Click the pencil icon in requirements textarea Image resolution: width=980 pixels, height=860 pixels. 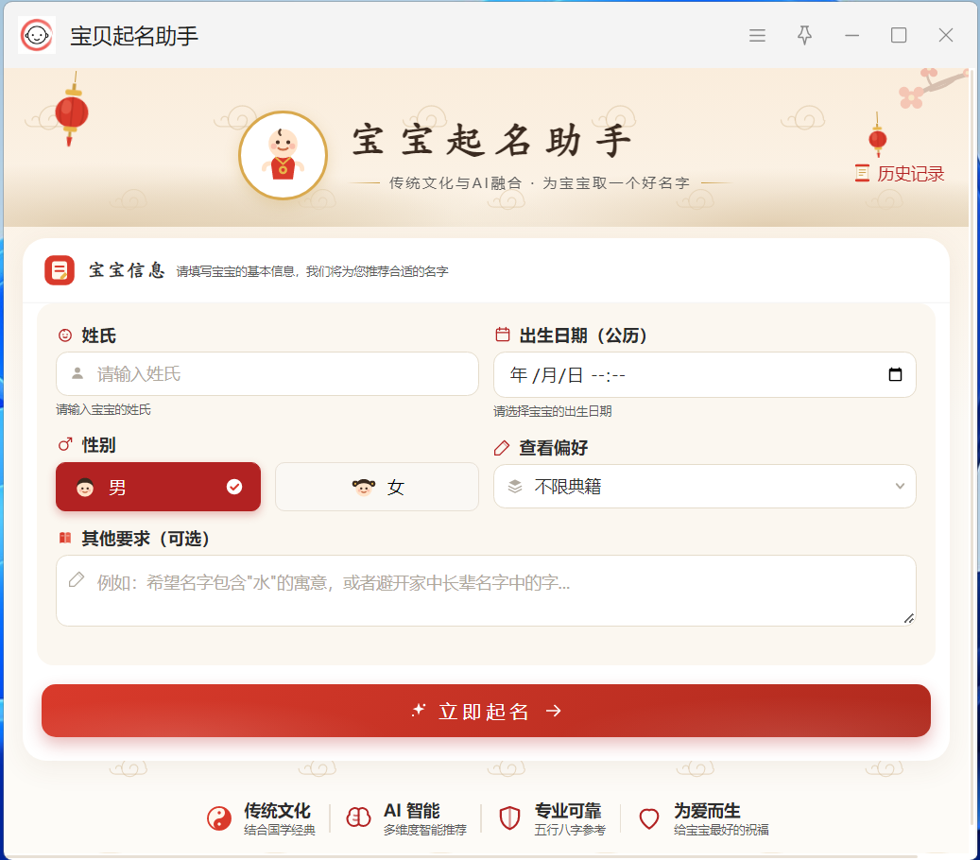(77, 580)
